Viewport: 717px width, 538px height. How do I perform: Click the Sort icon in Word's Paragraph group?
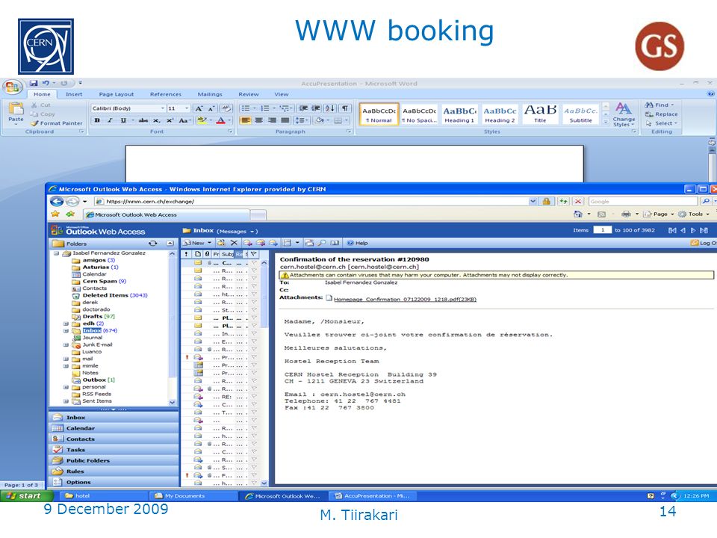pyautogui.click(x=329, y=108)
